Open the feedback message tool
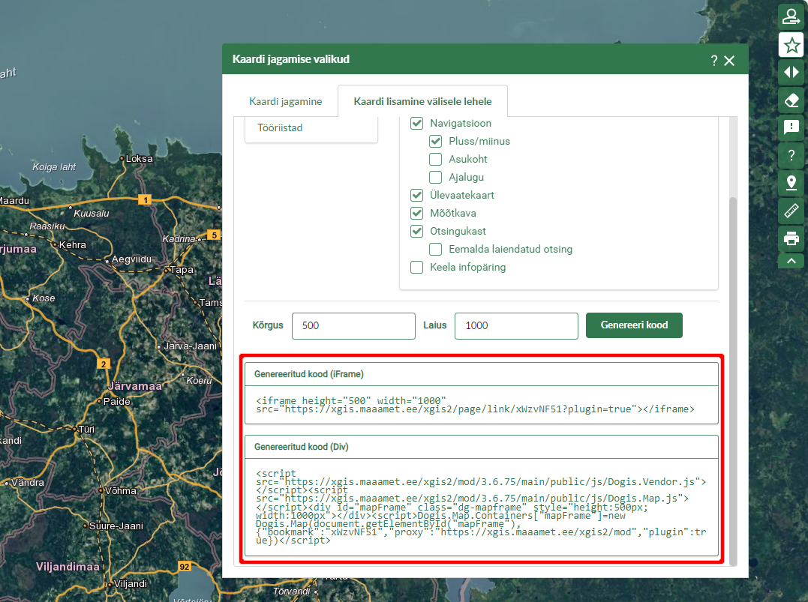Viewport: 808px width, 602px height. pyautogui.click(x=791, y=127)
